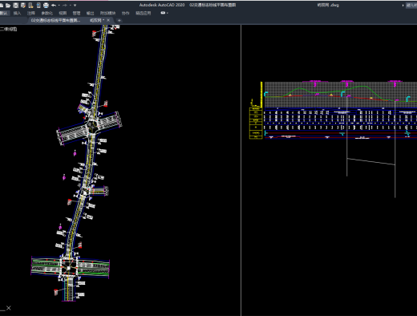Open the 管理 (Manage) ribbon tab

[76, 13]
